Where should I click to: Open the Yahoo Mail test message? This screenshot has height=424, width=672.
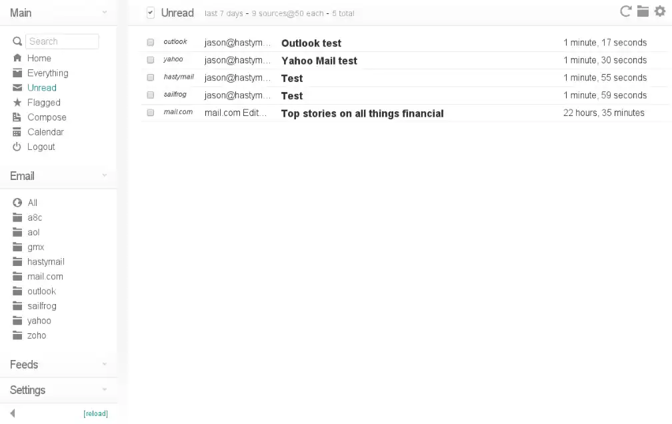point(319,61)
